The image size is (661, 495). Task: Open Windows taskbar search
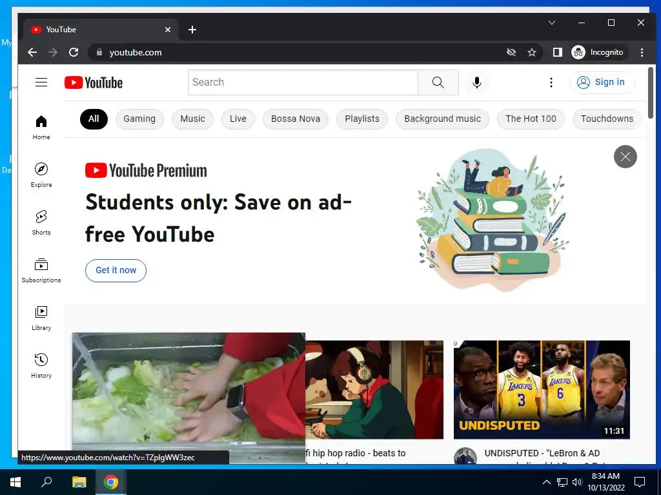pyautogui.click(x=46, y=482)
